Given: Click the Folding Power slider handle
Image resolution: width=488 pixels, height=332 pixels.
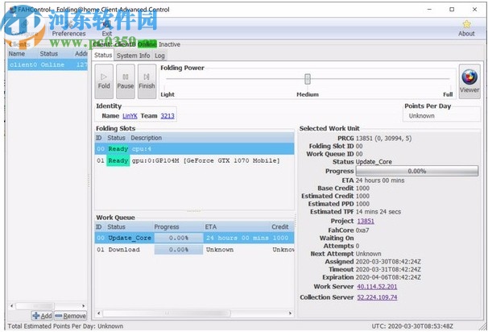Looking at the screenshot, I should click(308, 79).
